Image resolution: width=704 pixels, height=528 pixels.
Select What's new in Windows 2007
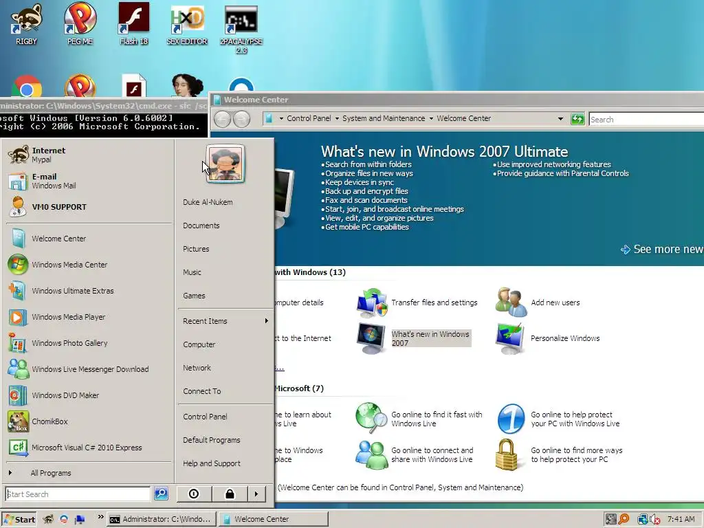[x=413, y=338]
